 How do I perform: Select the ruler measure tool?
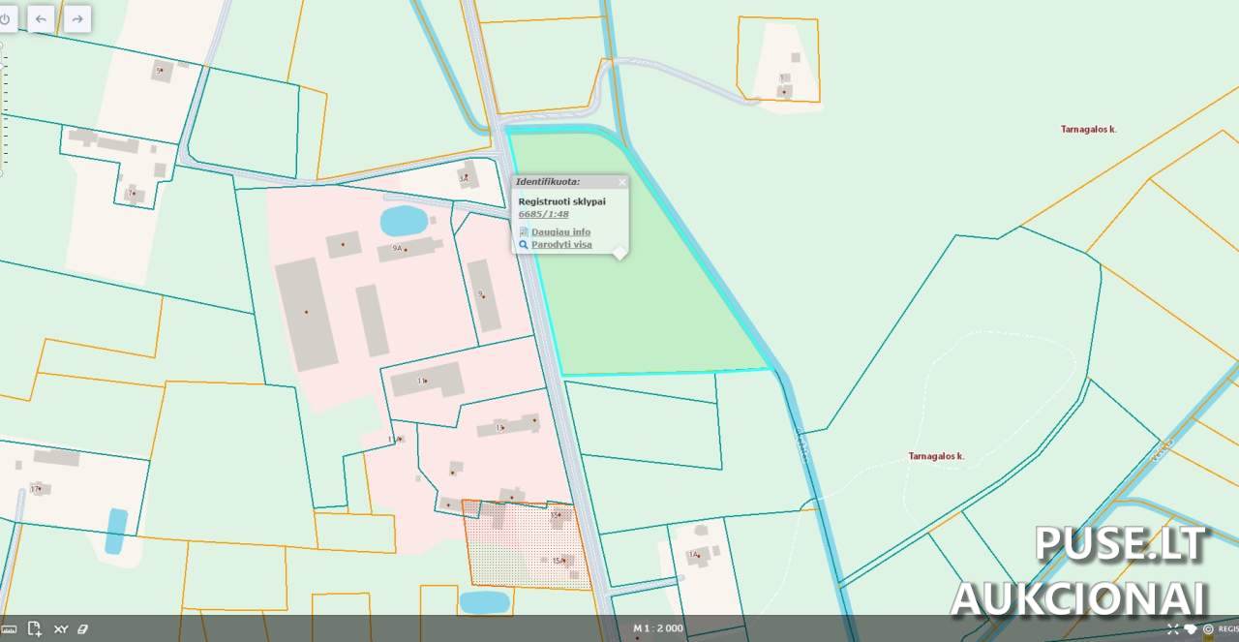(9, 628)
